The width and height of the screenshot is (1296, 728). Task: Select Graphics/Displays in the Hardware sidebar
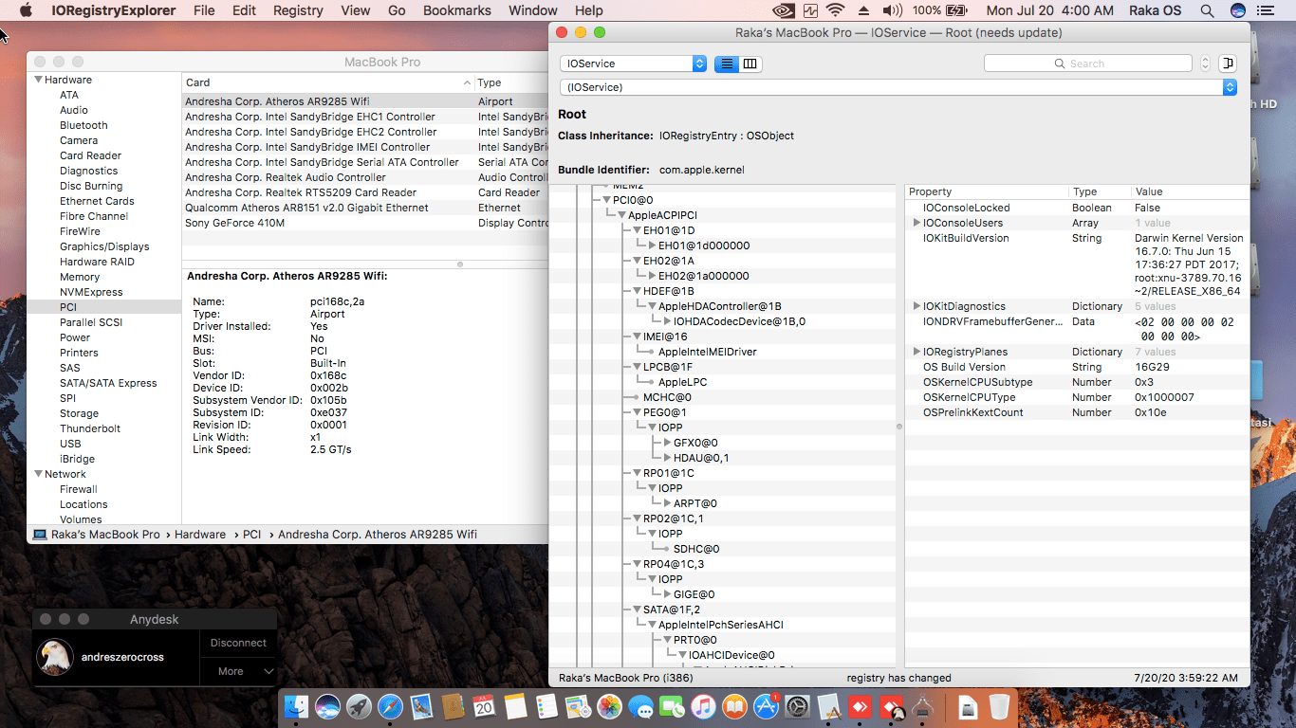(104, 246)
